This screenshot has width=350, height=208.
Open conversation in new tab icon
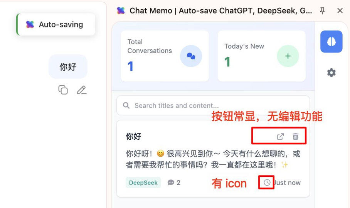280,136
